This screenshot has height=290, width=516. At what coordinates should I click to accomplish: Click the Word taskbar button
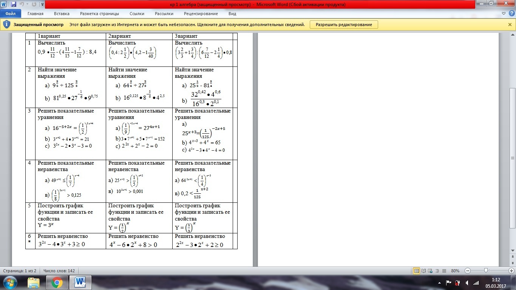tap(80, 282)
